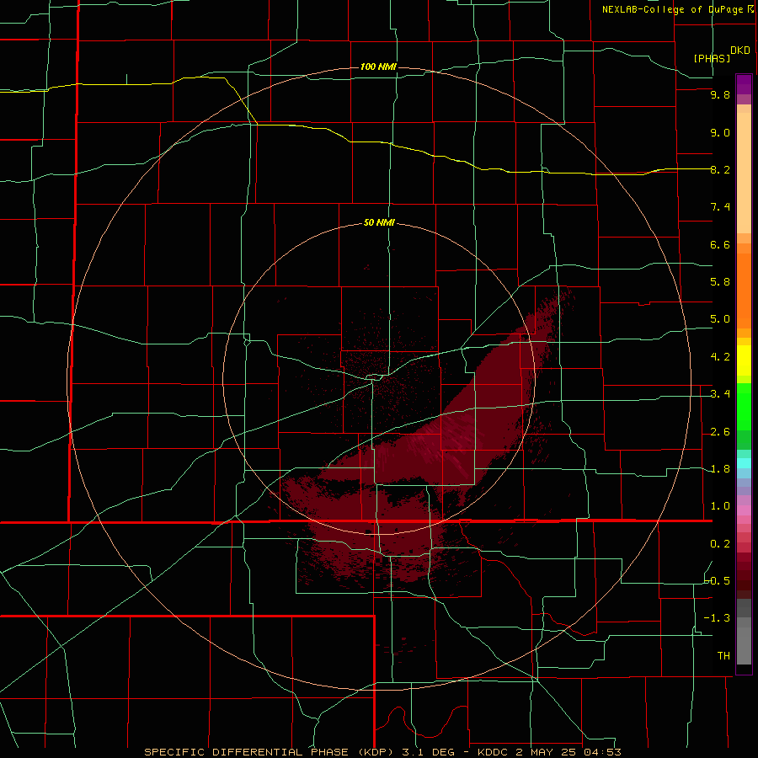Click the 100 NMI range ring label

(x=378, y=67)
